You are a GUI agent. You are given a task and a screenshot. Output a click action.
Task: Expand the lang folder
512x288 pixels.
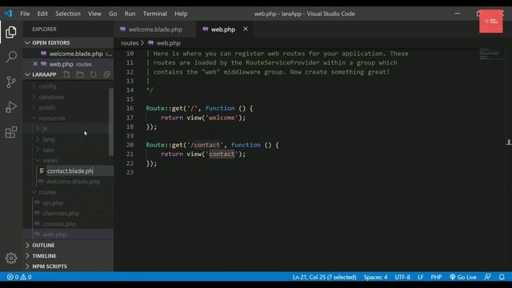pos(49,139)
